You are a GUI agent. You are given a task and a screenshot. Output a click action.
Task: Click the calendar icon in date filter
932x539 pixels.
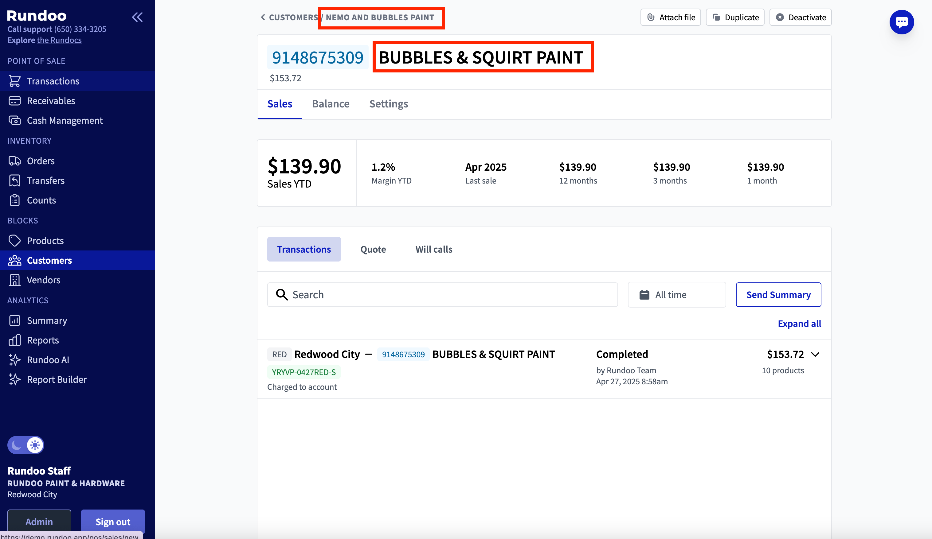click(x=644, y=294)
